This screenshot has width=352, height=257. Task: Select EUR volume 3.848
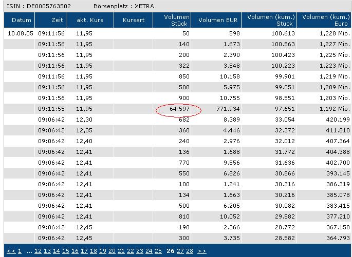(x=232, y=66)
